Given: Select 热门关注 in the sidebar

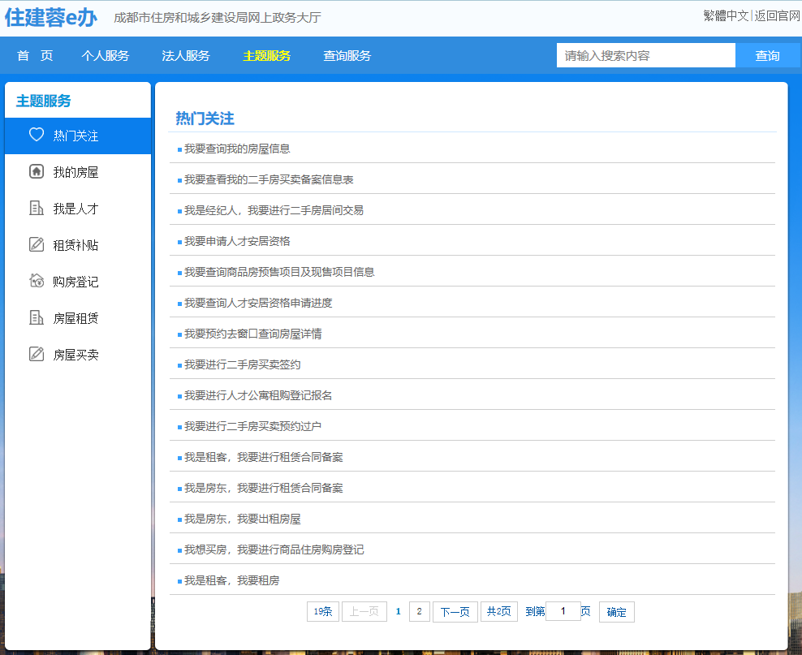Looking at the screenshot, I should pos(78,136).
